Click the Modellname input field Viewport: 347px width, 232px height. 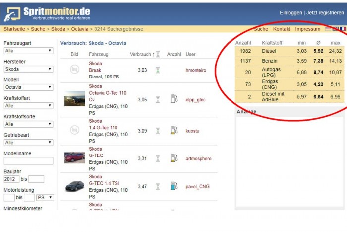[x=29, y=161]
